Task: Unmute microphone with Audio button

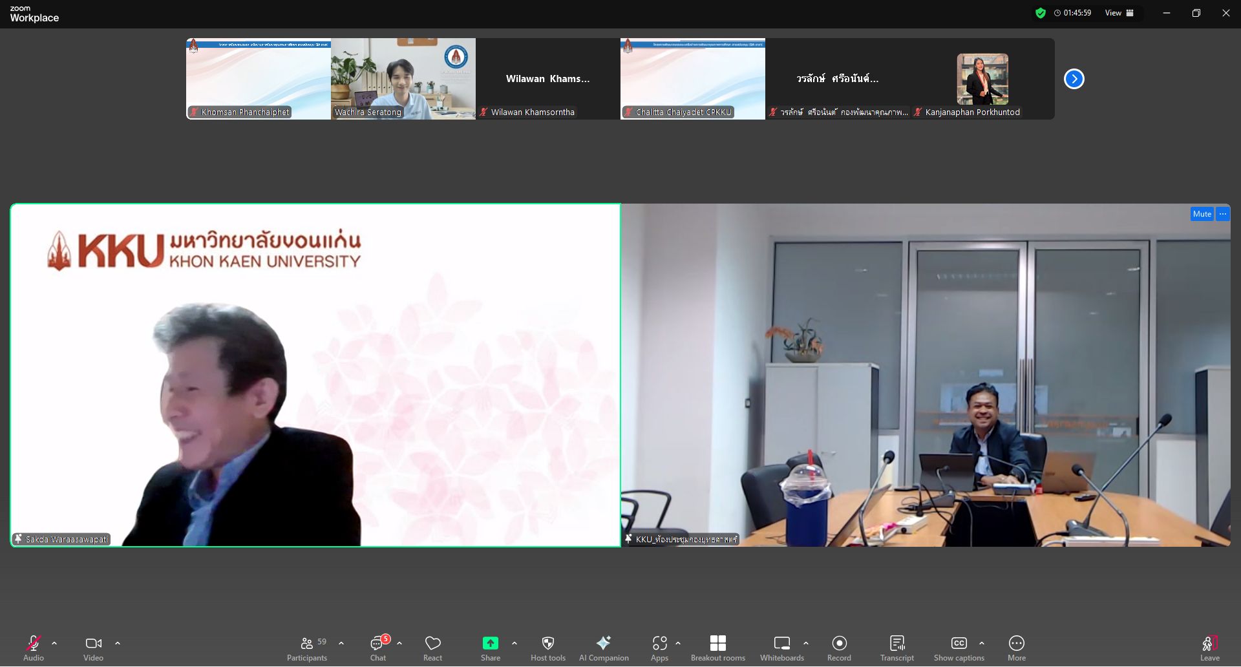Action: click(x=34, y=648)
